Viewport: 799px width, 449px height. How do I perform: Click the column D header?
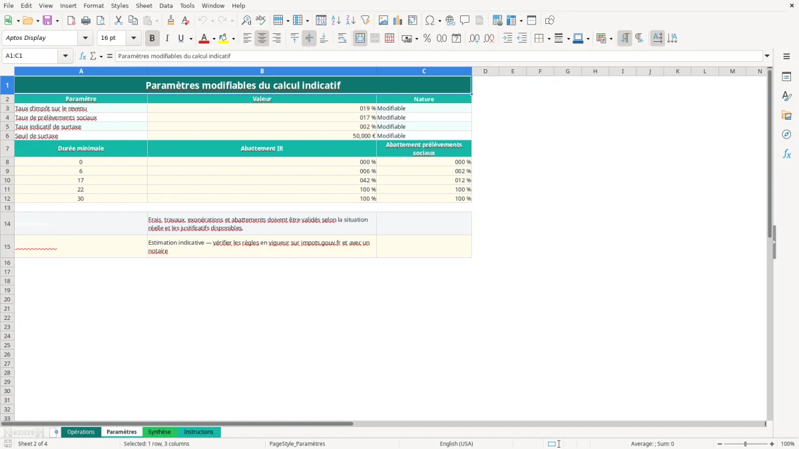pyautogui.click(x=485, y=71)
